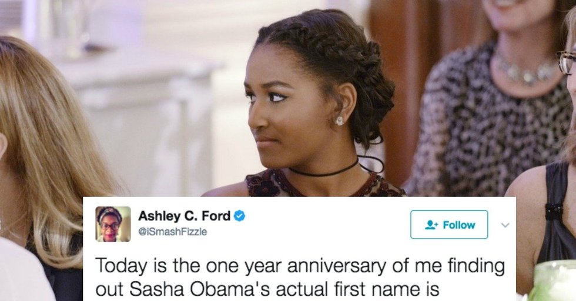Click the diamond stud earring in the photo
Viewport: 576px width, 301px height.
pos(340,121)
